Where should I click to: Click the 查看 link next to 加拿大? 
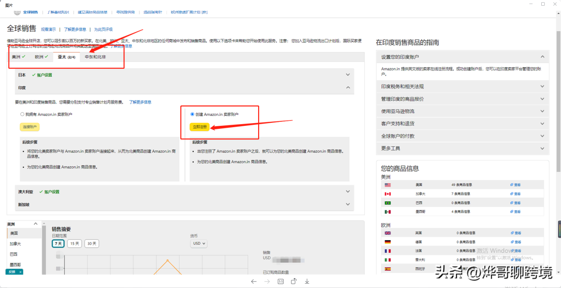click(515, 193)
